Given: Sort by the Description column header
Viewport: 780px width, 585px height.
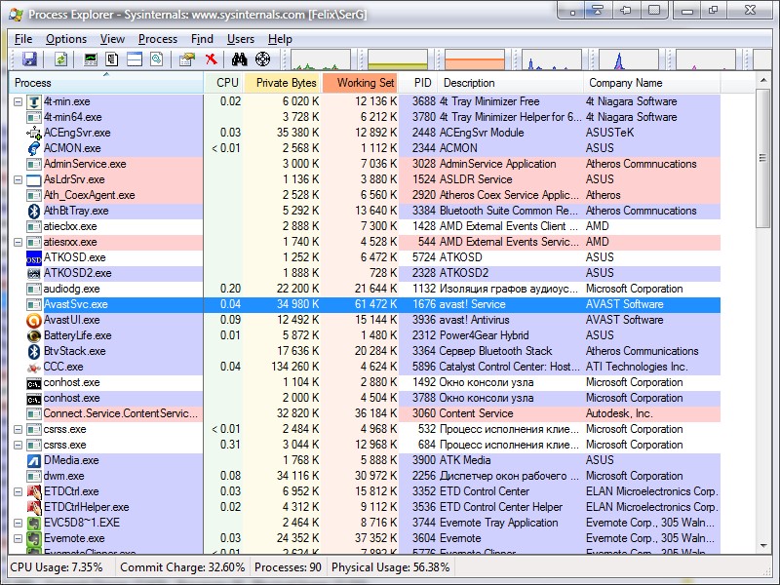Looking at the screenshot, I should [510, 83].
